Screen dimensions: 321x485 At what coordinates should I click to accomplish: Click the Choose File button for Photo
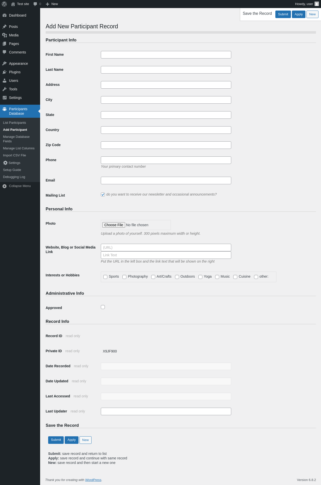click(114, 225)
